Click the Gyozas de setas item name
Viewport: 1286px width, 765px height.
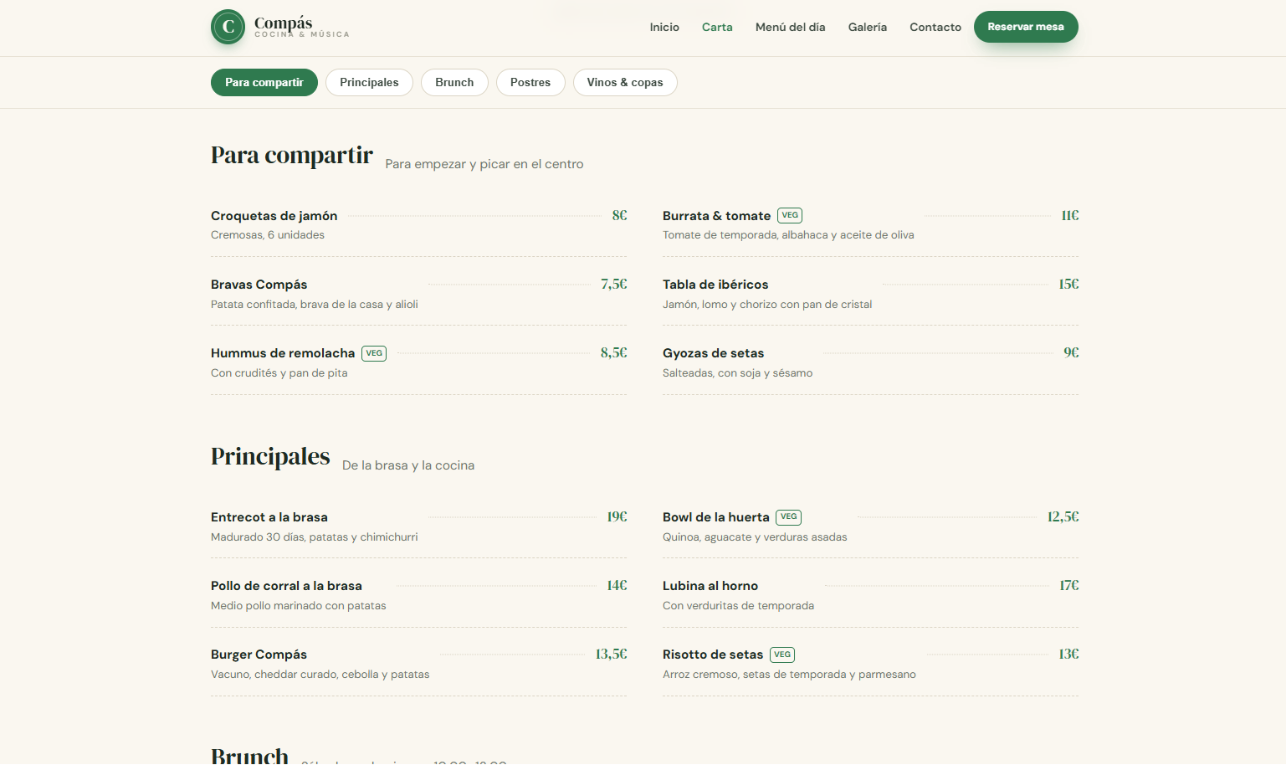(713, 353)
